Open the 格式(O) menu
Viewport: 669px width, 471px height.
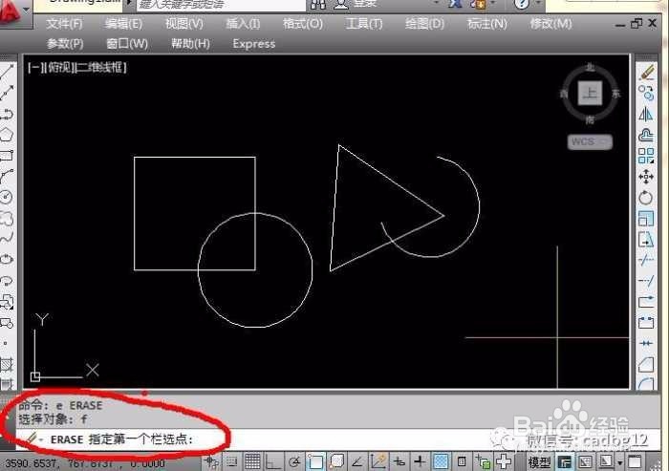point(303,24)
